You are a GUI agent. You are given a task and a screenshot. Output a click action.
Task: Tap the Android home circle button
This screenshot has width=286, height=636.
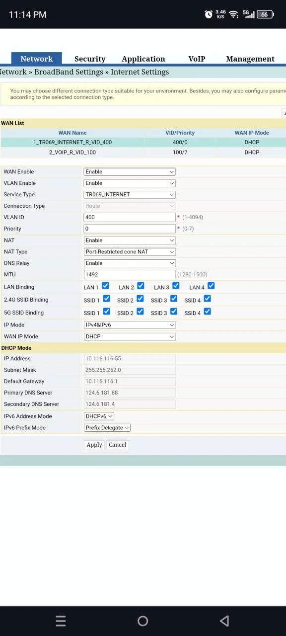tap(143, 621)
